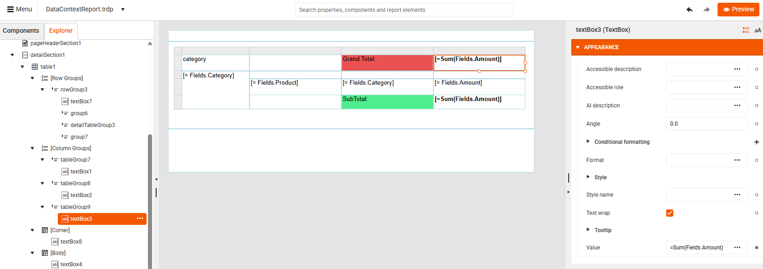This screenshot has width=763, height=269.
Task: Open Value expression editor ellipsis
Action: click(737, 248)
